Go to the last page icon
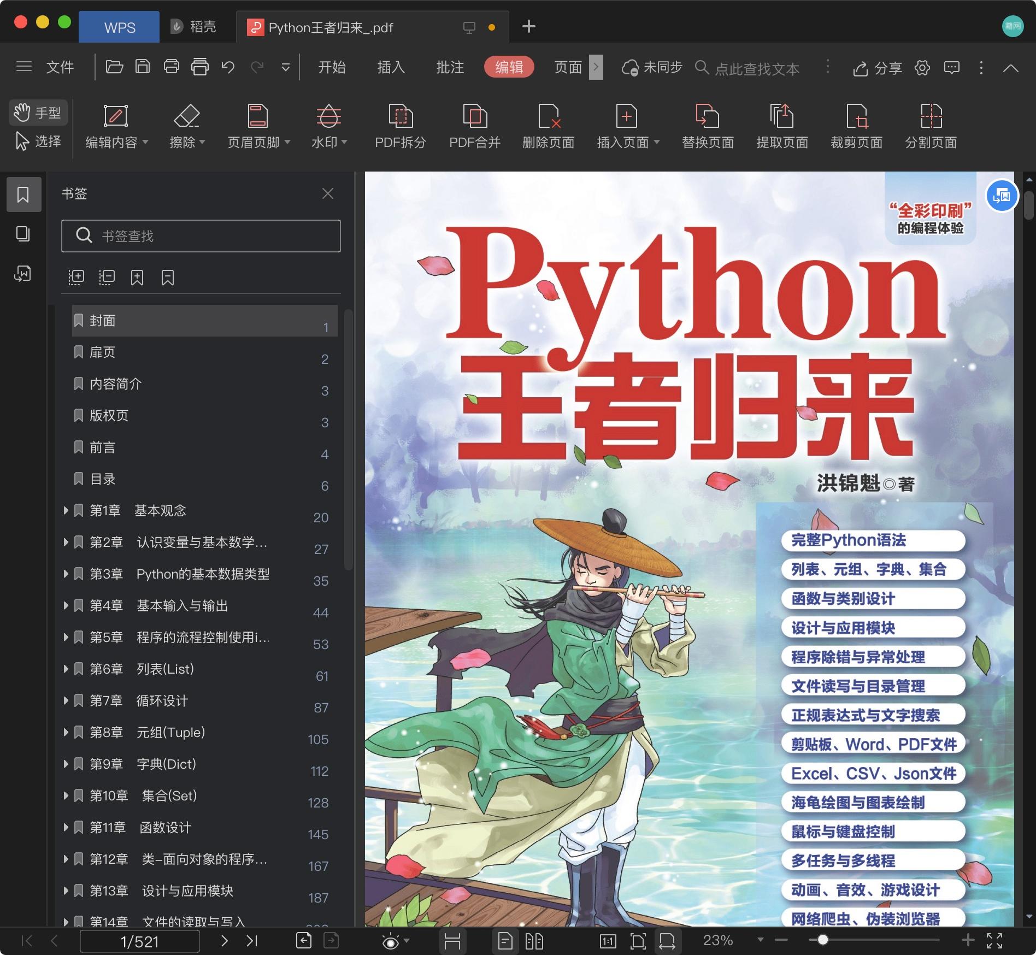 252,940
